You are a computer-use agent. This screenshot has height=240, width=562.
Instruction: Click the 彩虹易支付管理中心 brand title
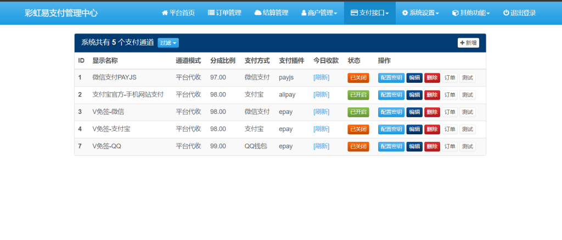61,13
